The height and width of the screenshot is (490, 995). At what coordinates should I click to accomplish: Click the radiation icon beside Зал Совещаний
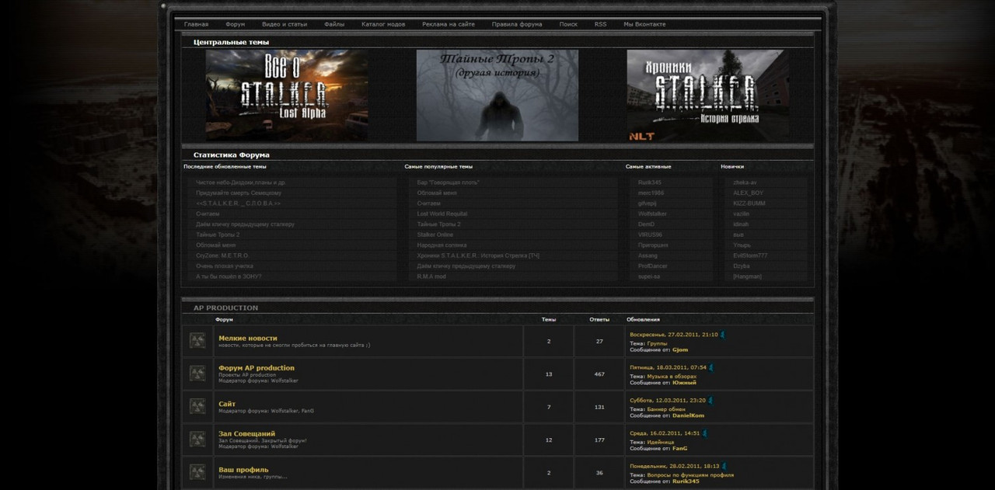point(197,440)
